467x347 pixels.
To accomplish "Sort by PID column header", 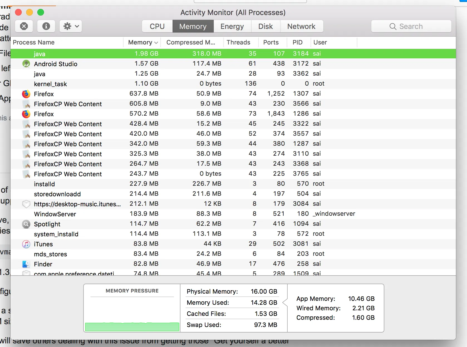I will tap(299, 42).
